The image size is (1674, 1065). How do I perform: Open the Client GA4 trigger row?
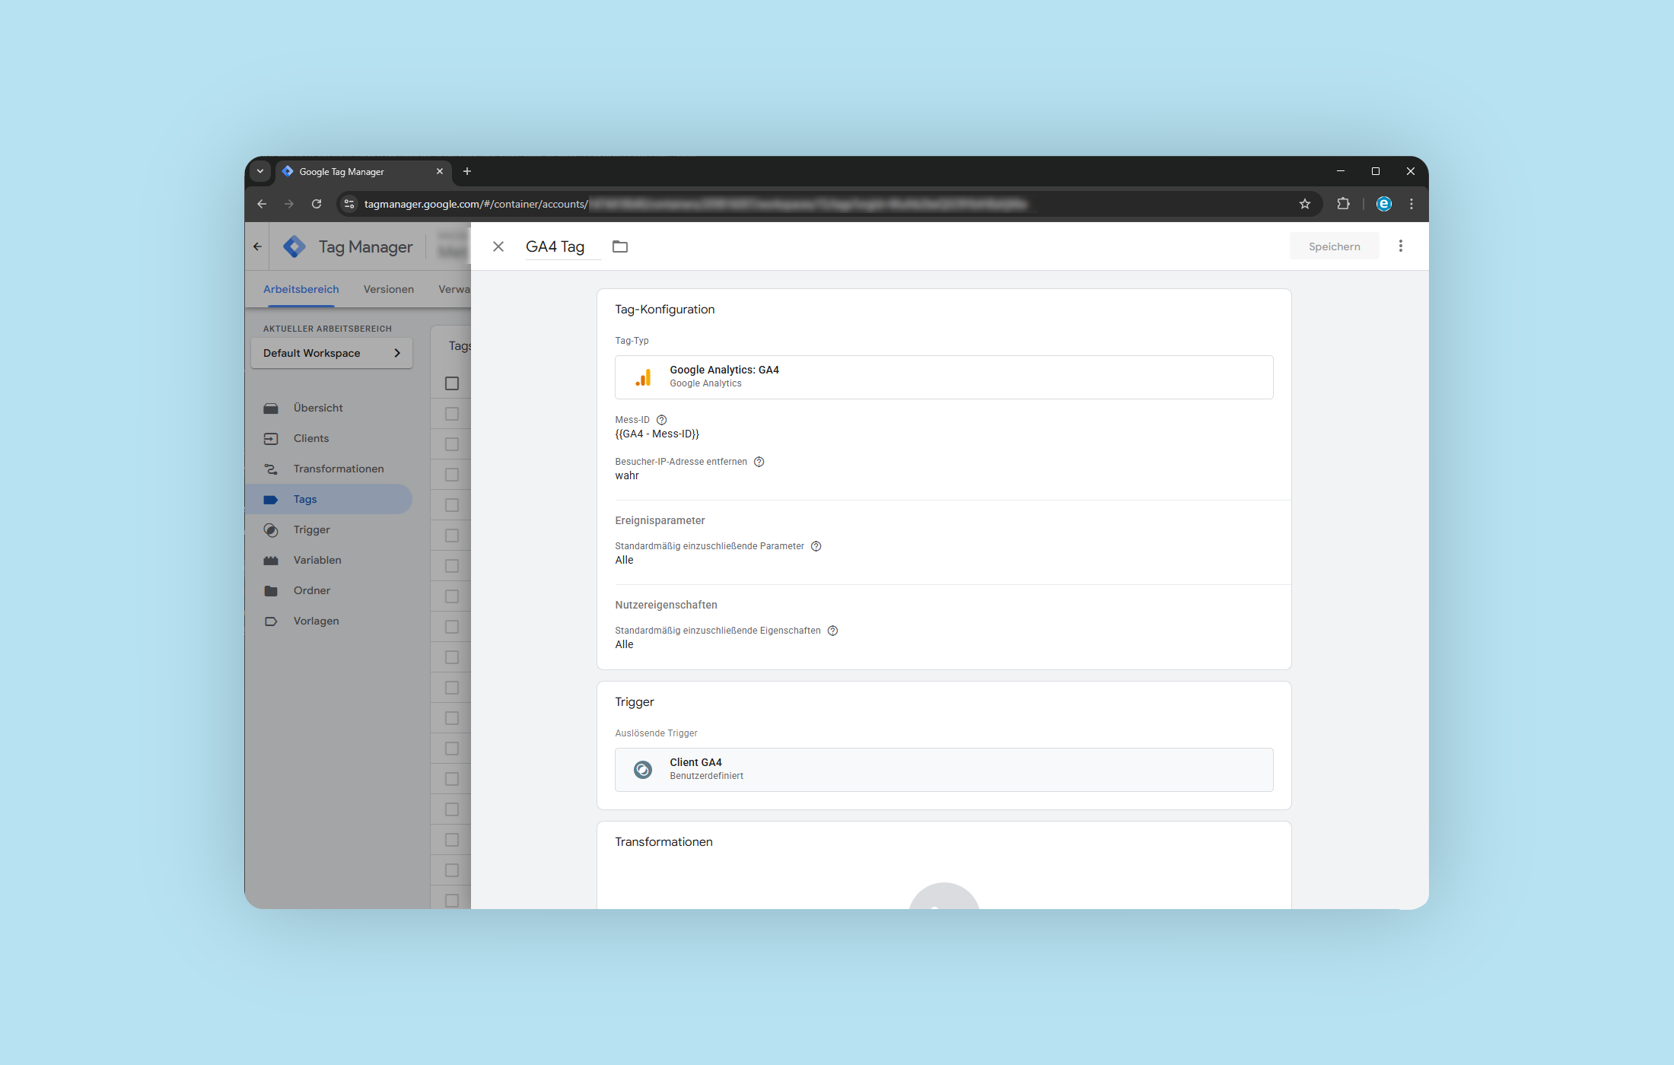tap(944, 770)
